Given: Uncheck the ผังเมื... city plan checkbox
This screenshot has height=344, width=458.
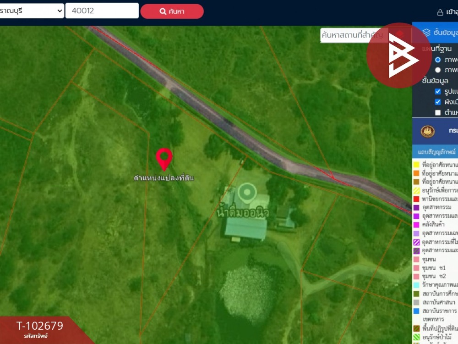Looking at the screenshot, I should point(437,102).
